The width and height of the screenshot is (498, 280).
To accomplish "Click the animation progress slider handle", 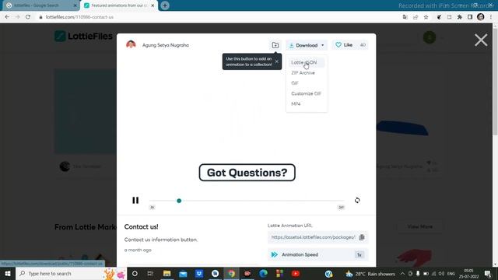I will tap(179, 201).
